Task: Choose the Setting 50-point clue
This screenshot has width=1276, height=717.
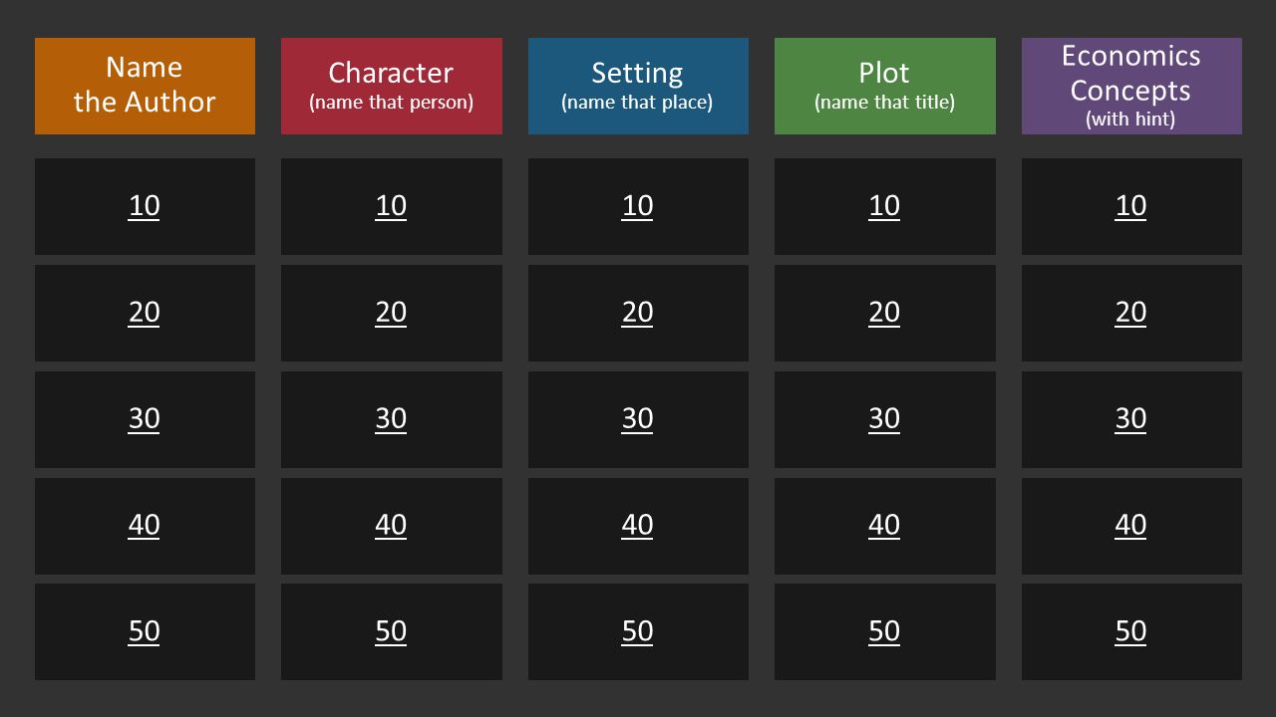Action: (638, 631)
